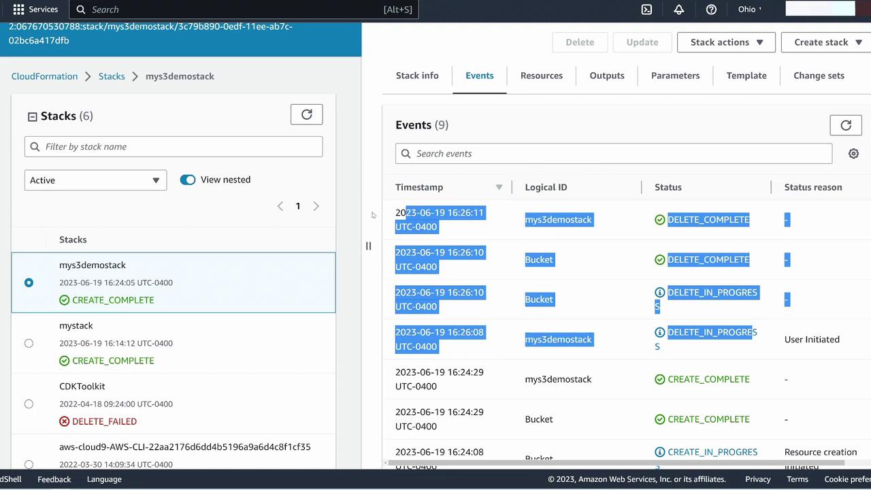Launch CloudShell from the top bar icon
The width and height of the screenshot is (871, 490).
646,10
